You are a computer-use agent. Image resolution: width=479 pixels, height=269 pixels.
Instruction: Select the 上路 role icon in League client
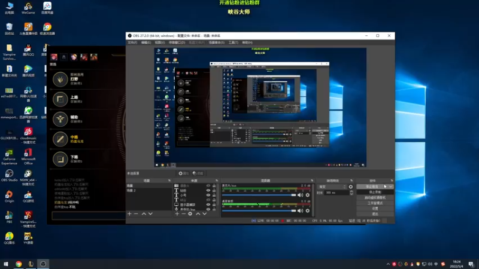click(60, 99)
